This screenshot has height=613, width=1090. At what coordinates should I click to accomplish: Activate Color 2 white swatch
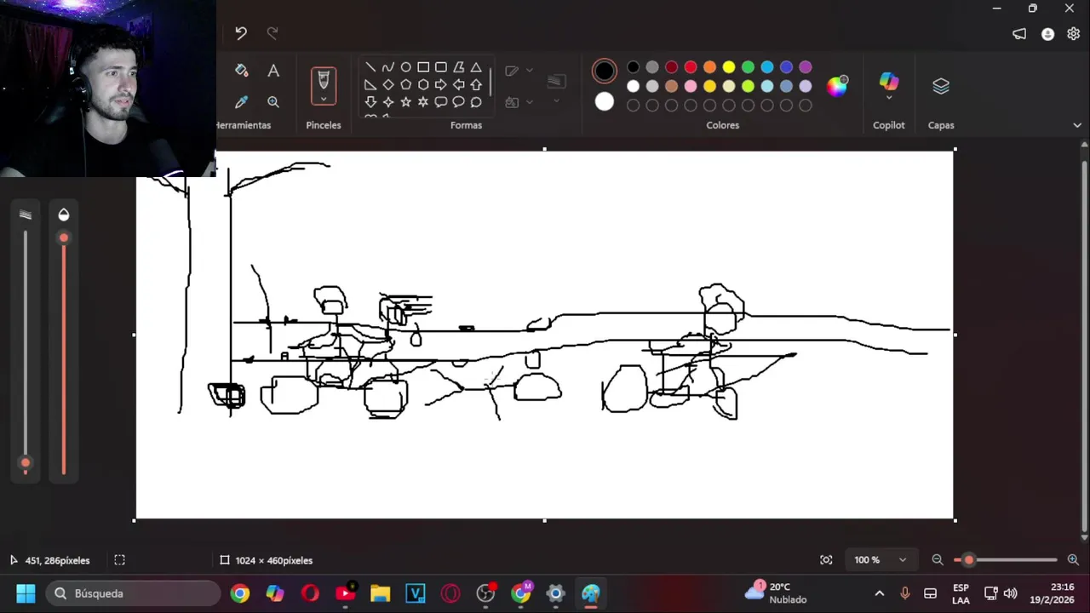[x=605, y=102]
